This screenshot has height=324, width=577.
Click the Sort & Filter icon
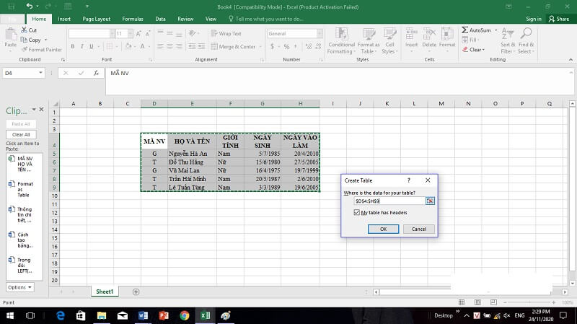tap(507, 35)
